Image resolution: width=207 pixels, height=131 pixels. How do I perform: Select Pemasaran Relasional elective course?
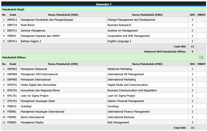click(34, 69)
